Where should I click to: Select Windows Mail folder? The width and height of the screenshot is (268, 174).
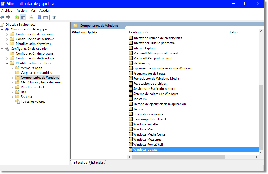144,129
